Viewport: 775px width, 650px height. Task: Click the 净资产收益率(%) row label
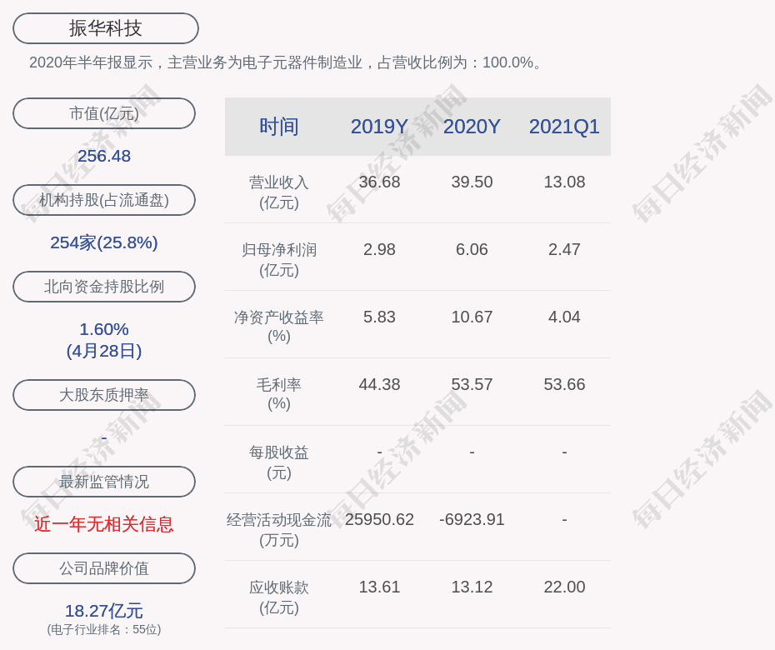click(279, 327)
